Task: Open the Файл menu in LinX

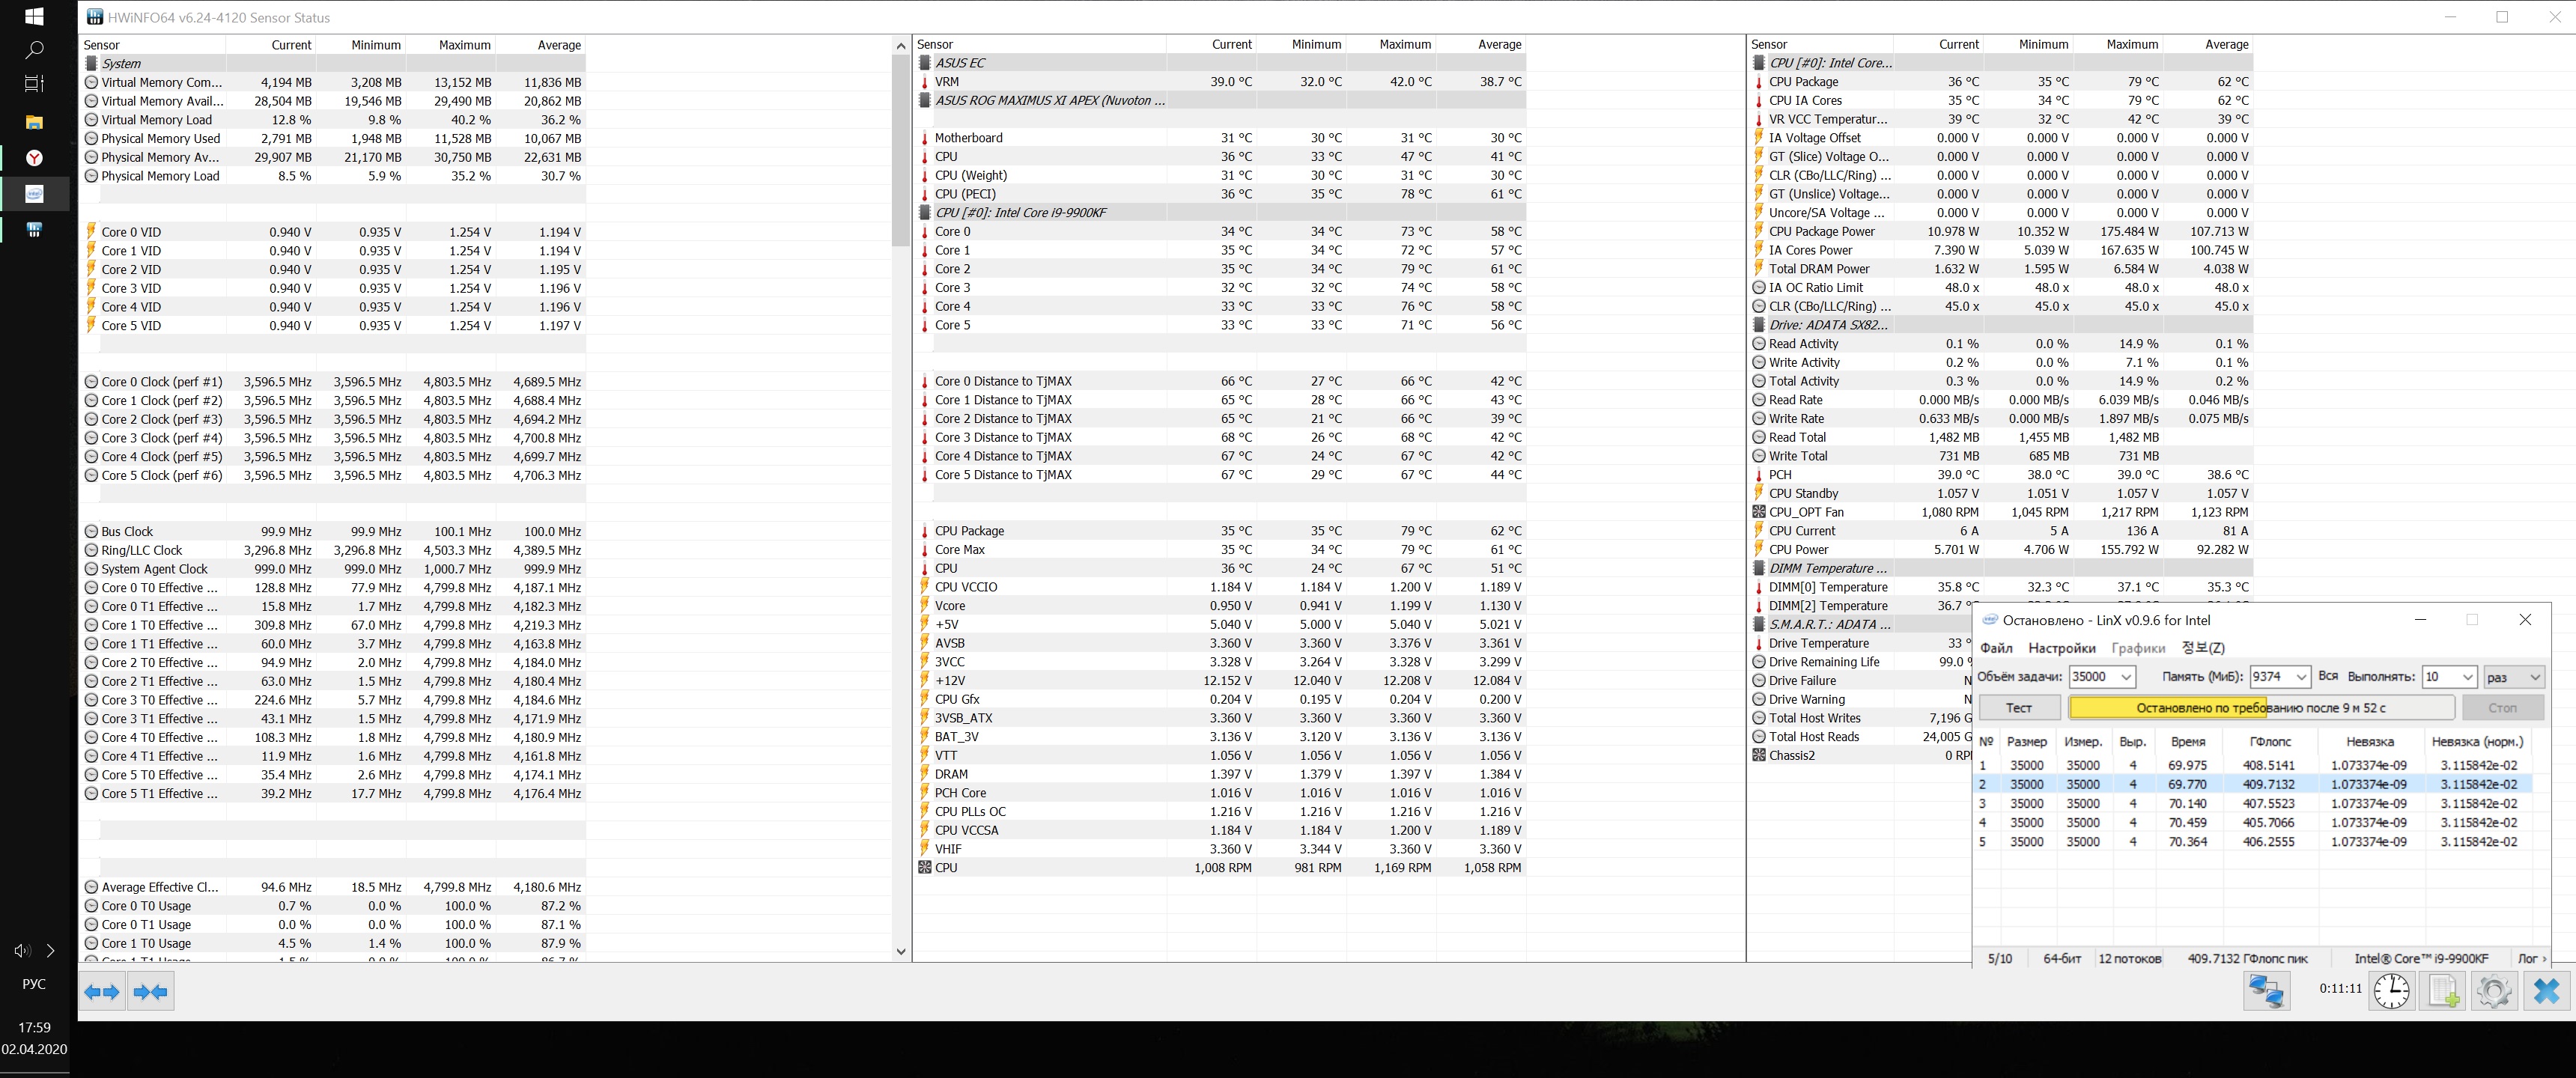Action: pos(1996,648)
